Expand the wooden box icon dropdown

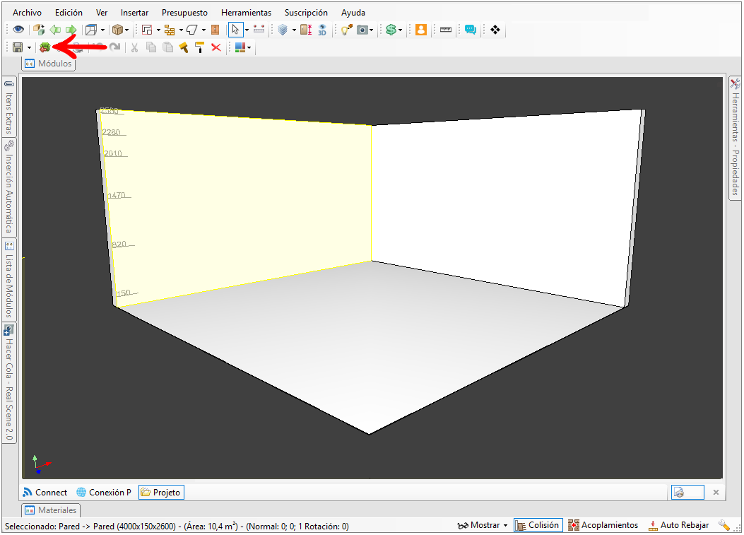126,30
